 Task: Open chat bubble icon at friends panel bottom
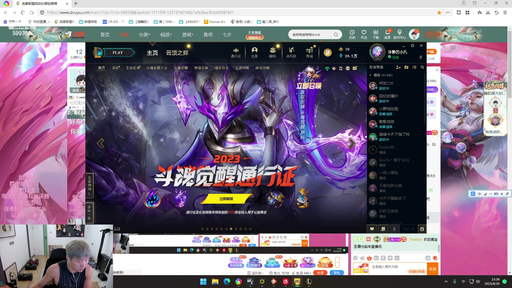coord(372,229)
